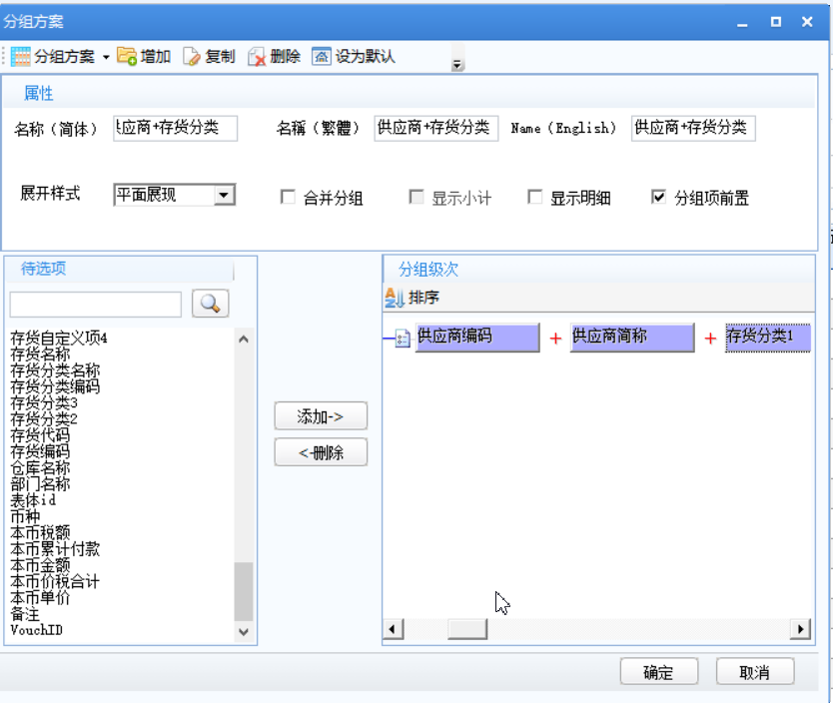The image size is (833, 703).
Task: Open the toolbar overflow options arrow
Action: pos(456,64)
